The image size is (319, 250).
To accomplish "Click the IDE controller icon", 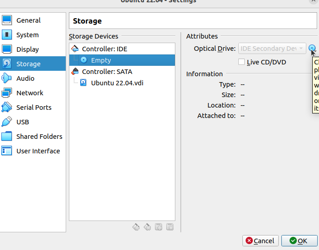I will point(75,49).
